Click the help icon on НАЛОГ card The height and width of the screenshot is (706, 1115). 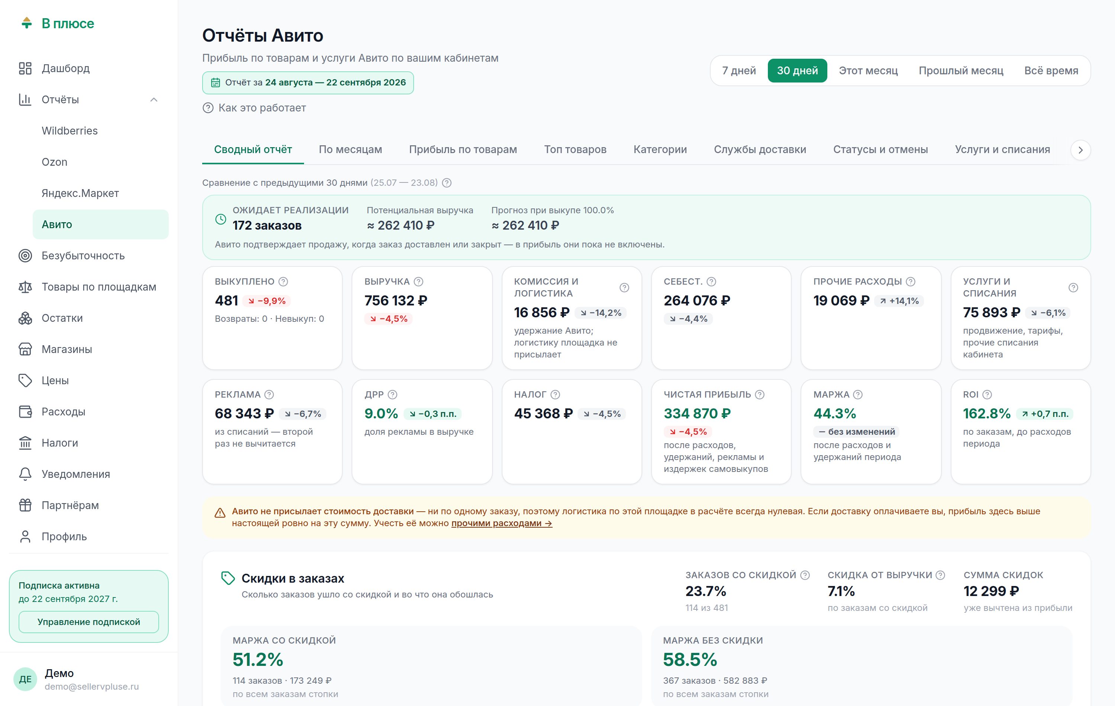[555, 395]
